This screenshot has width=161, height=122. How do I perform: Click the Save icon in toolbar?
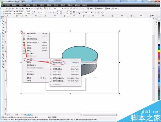click(10, 8)
